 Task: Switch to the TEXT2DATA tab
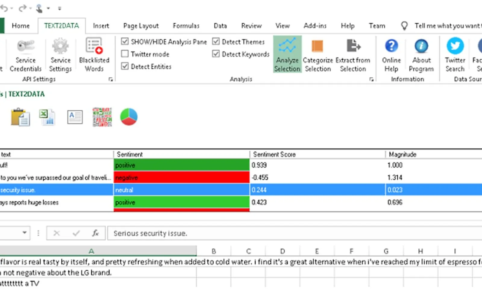61,26
